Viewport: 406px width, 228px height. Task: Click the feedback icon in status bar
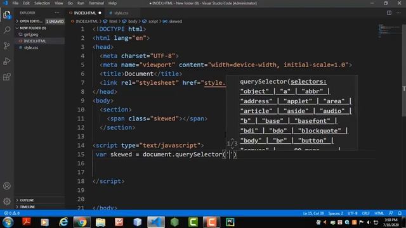click(391, 213)
